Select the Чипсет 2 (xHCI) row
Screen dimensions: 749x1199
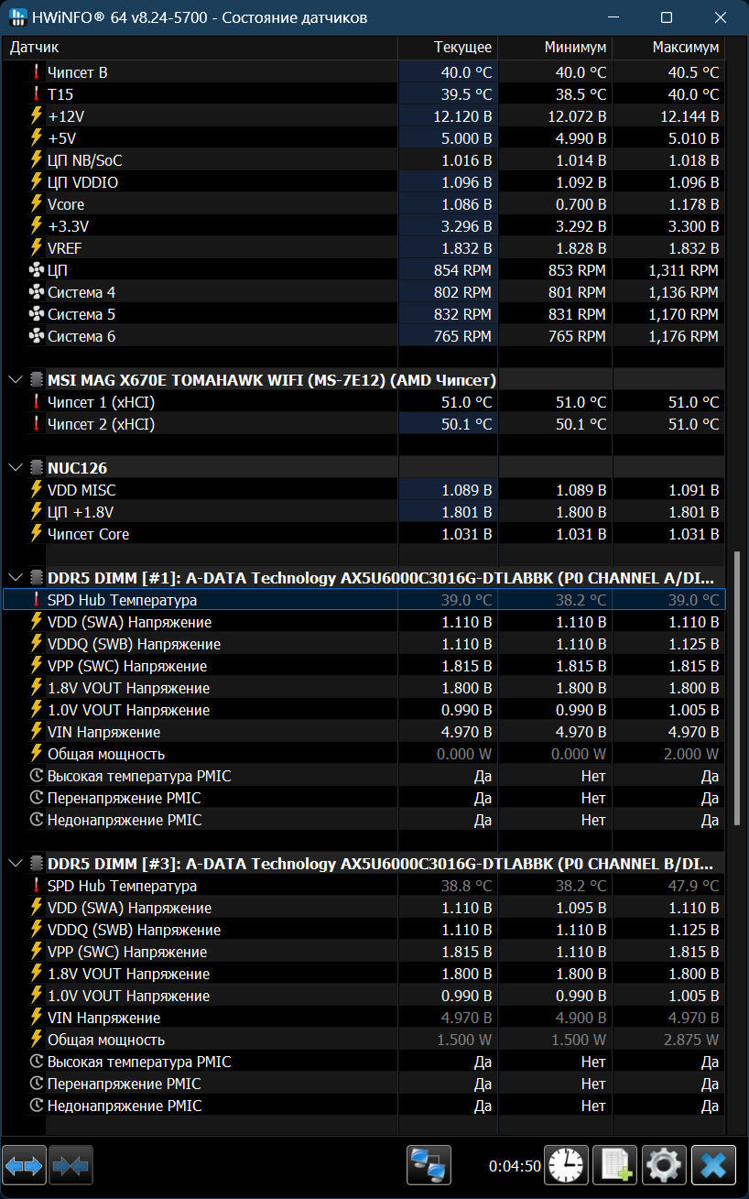[364, 424]
